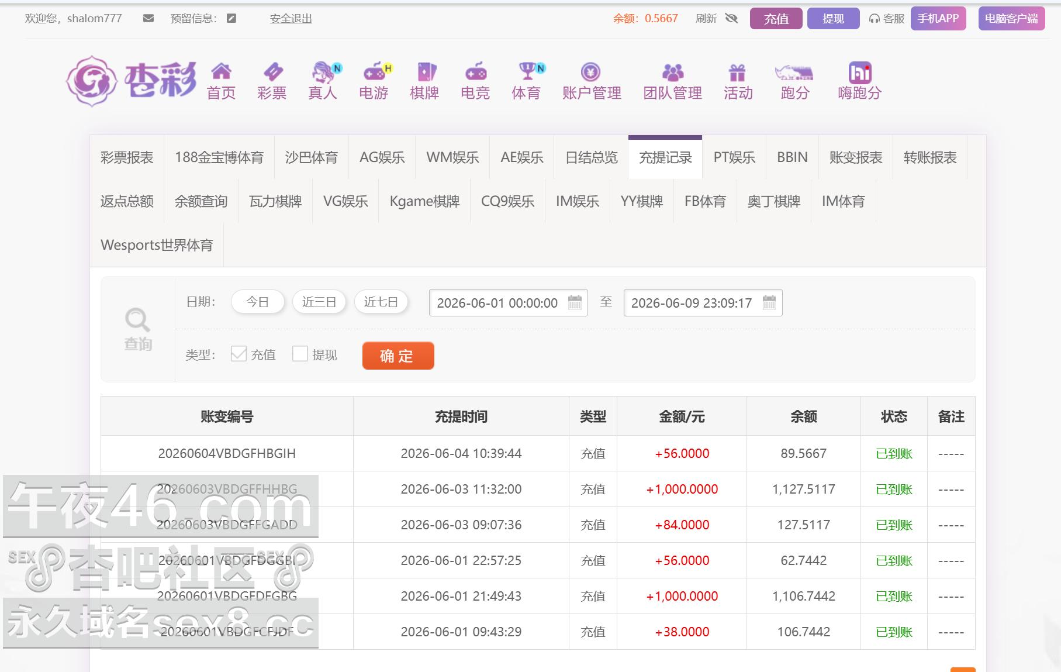Edit reserved info pencil icon

click(231, 19)
